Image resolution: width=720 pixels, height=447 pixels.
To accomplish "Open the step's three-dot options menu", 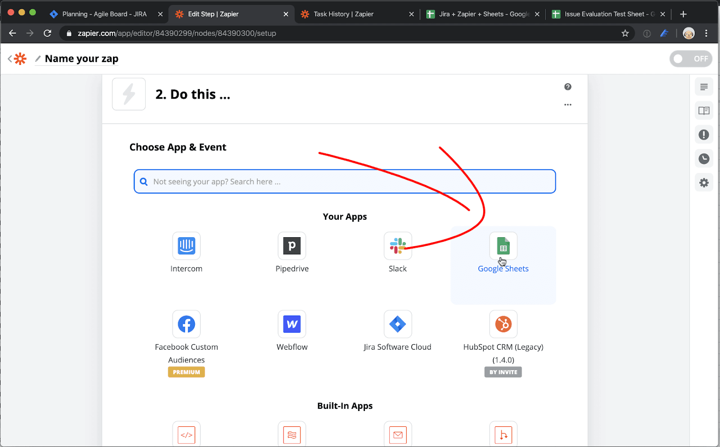I will coord(568,104).
